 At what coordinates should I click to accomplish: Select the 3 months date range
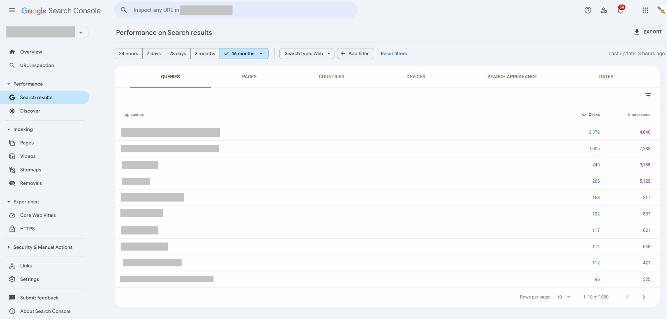click(205, 53)
